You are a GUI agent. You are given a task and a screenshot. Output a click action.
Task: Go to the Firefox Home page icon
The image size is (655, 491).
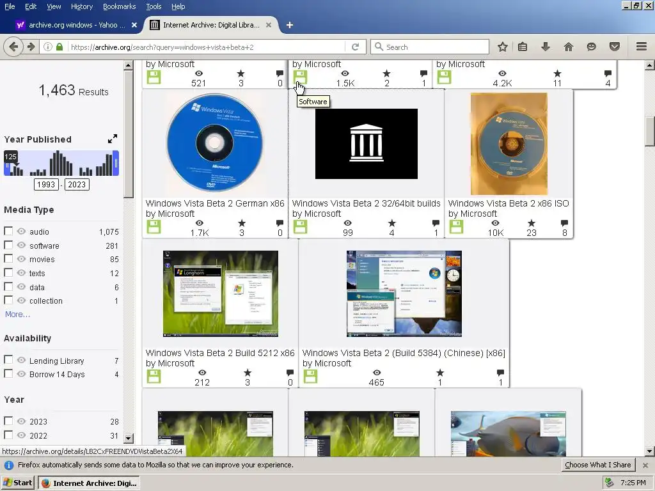point(569,47)
